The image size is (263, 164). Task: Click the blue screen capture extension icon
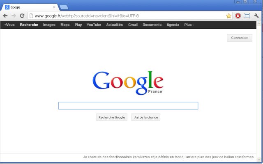[247, 16]
